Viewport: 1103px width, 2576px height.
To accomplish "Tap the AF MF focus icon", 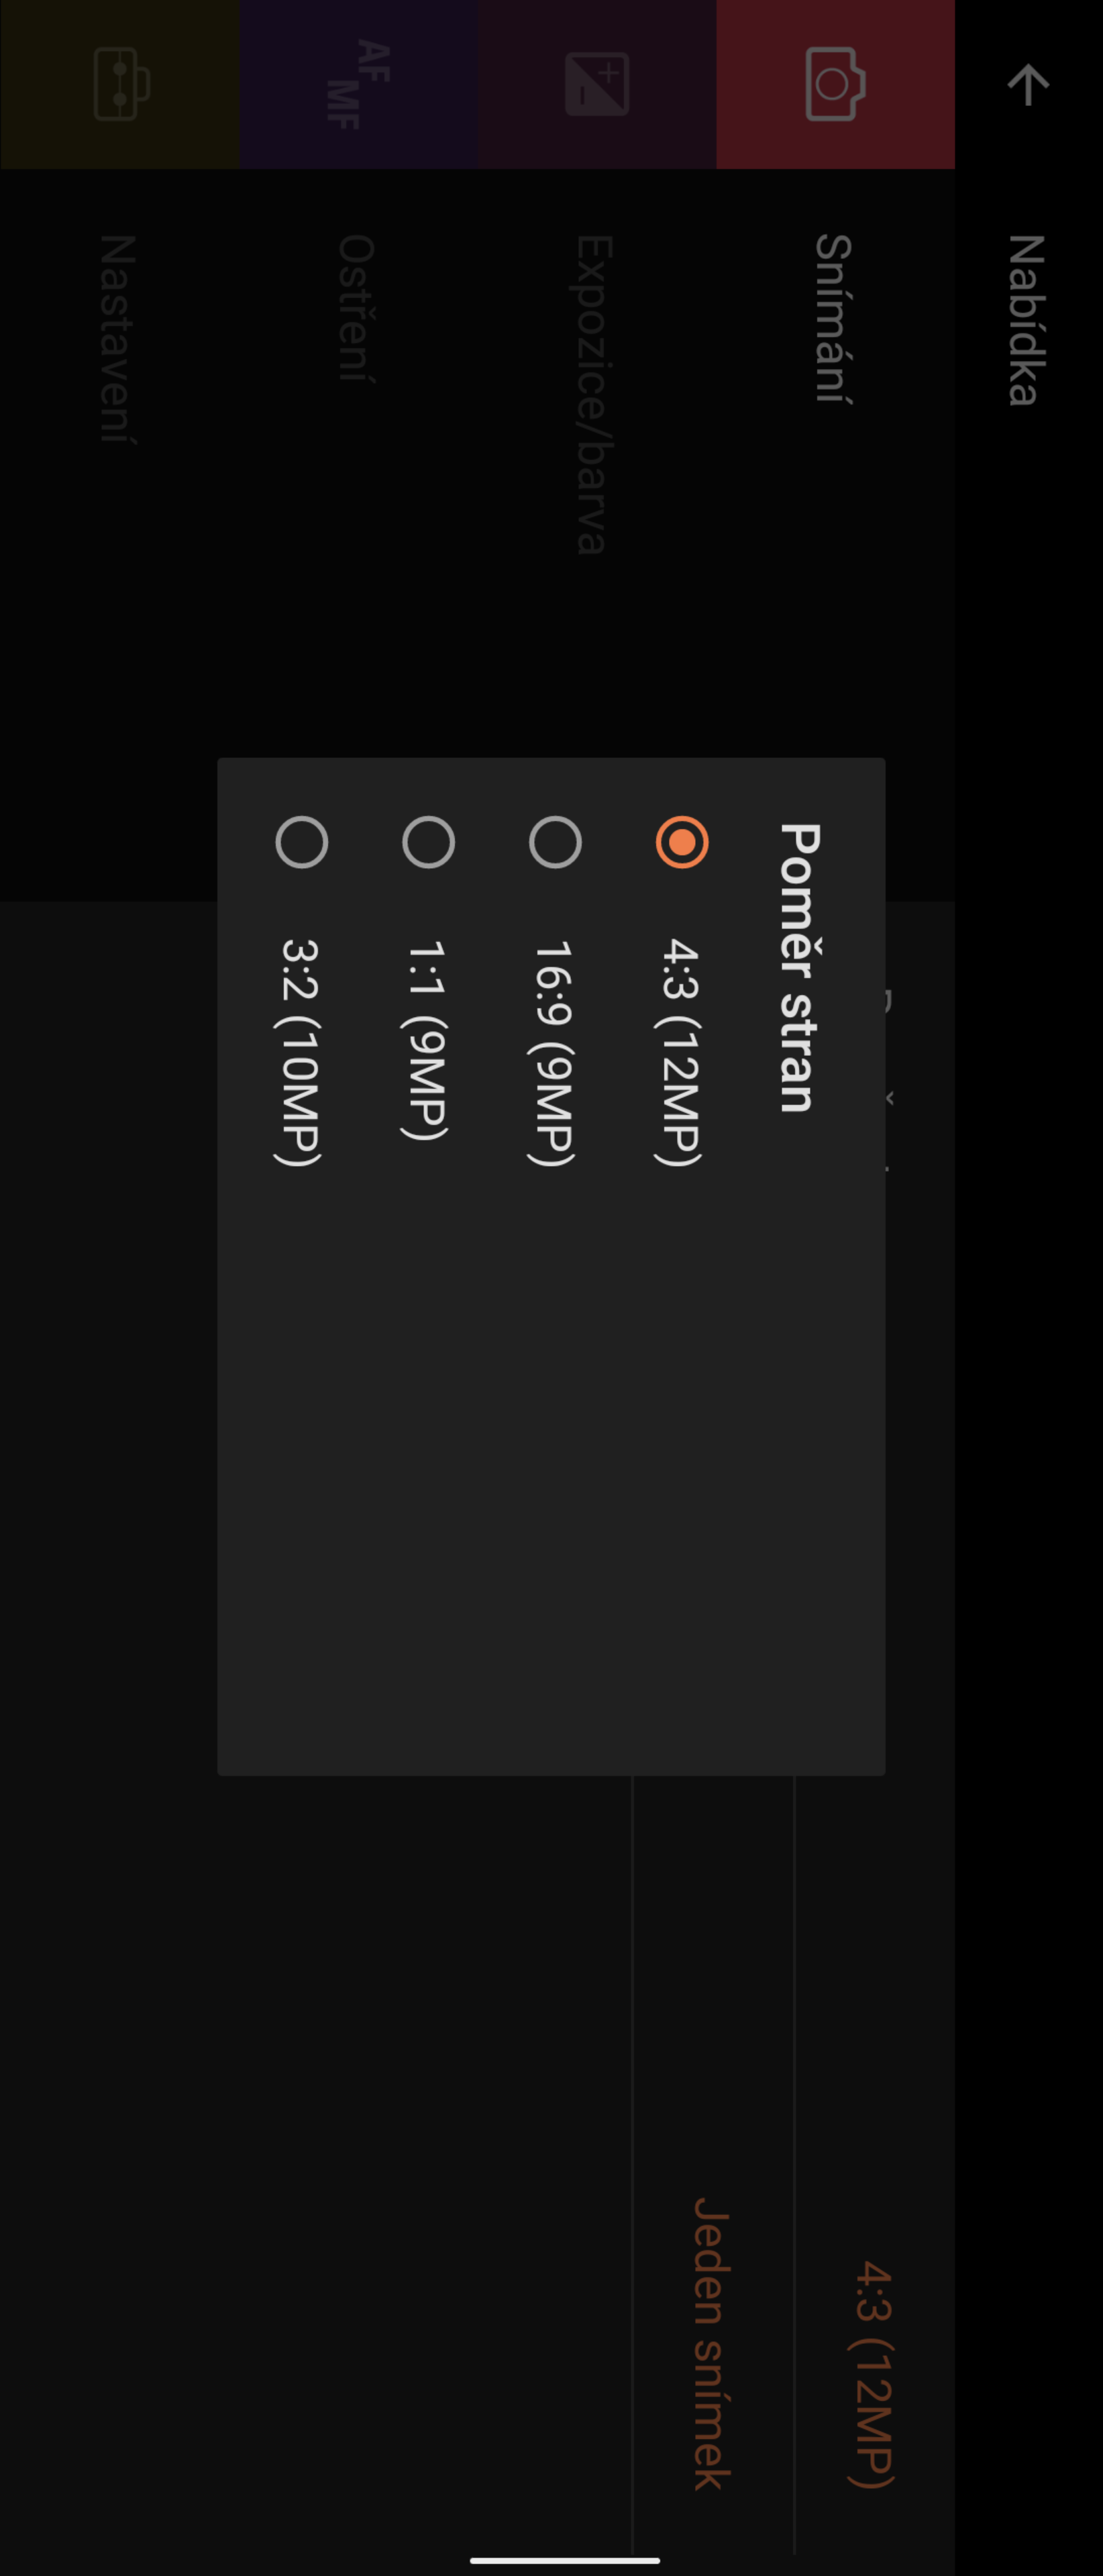I will (x=358, y=85).
